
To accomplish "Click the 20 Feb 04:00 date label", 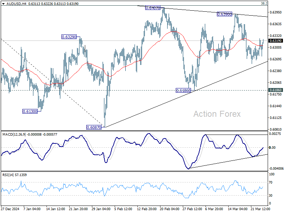I will tap(170, 209).
